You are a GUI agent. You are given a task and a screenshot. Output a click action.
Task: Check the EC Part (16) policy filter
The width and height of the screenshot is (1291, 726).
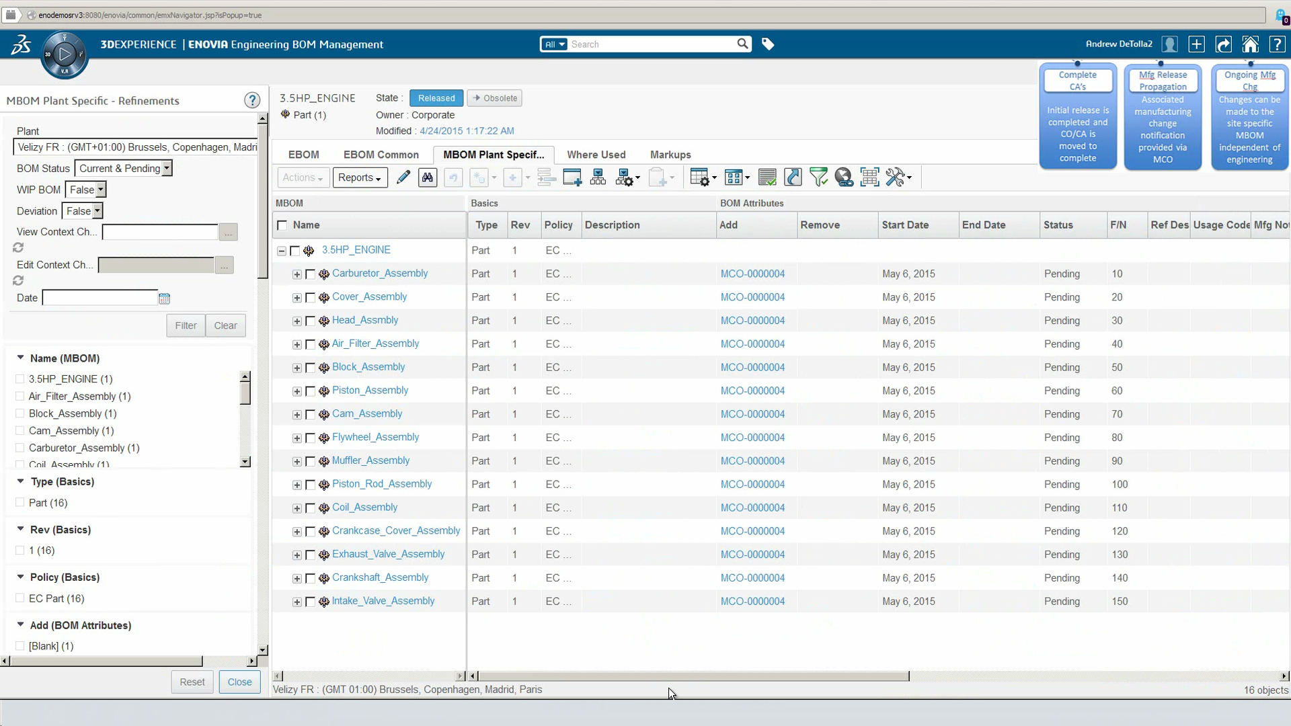[20, 598]
